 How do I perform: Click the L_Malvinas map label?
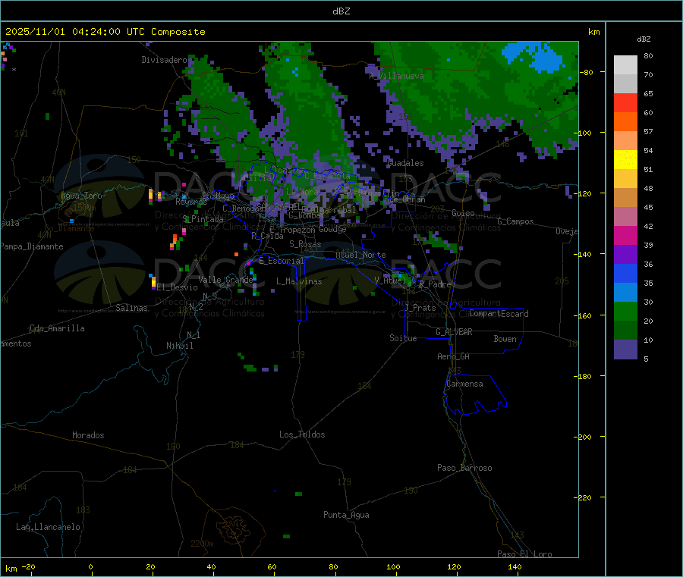pos(299,281)
